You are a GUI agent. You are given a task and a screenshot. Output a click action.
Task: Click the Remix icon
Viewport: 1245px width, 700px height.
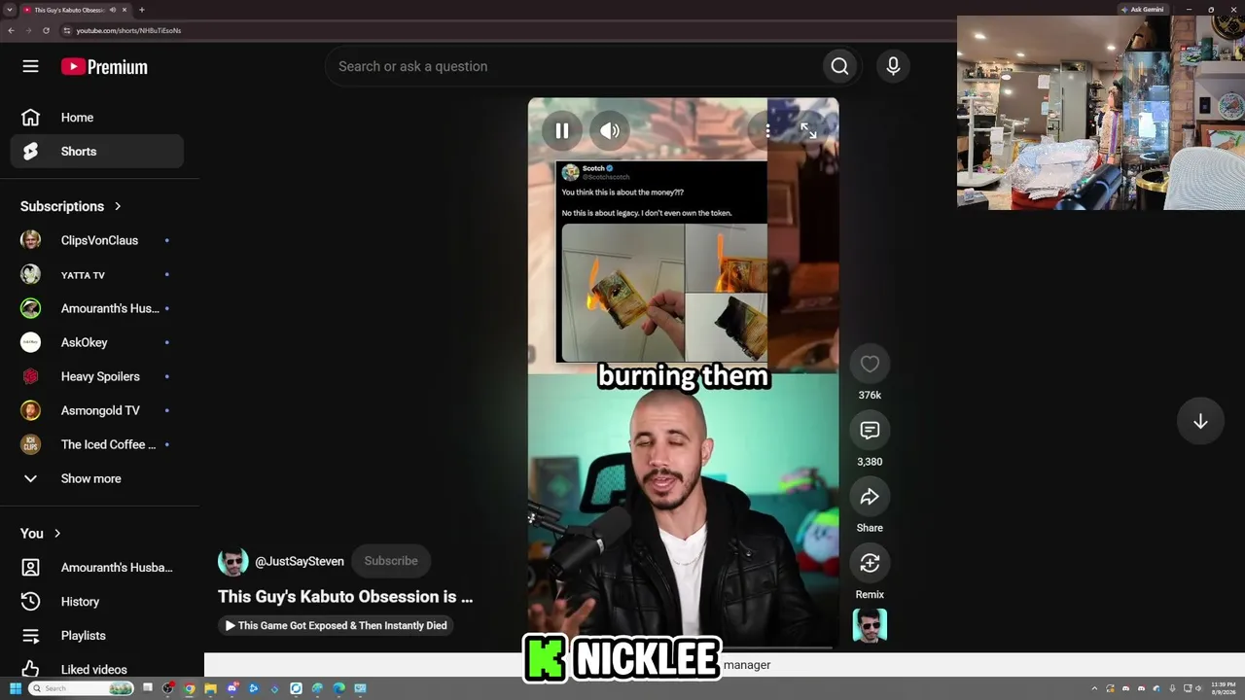point(870,563)
